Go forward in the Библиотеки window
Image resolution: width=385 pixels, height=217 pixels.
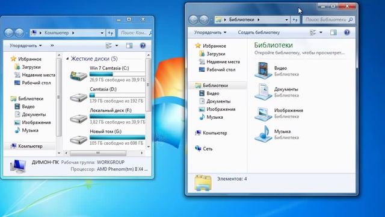tap(204, 20)
